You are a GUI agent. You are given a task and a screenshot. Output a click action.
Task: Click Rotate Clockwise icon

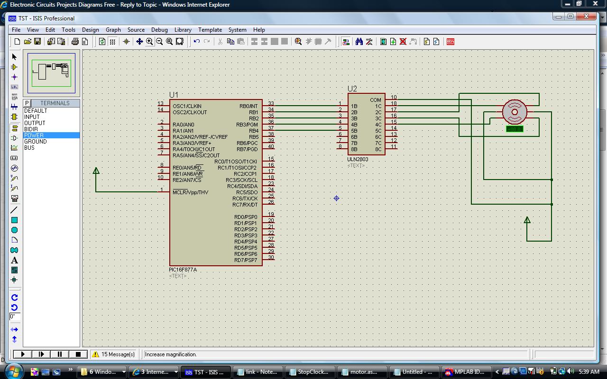(14, 298)
